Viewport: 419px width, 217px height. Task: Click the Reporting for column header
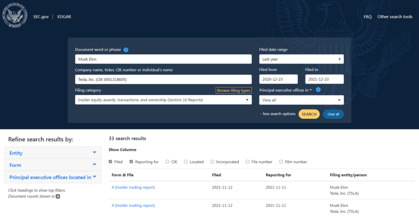279,175
